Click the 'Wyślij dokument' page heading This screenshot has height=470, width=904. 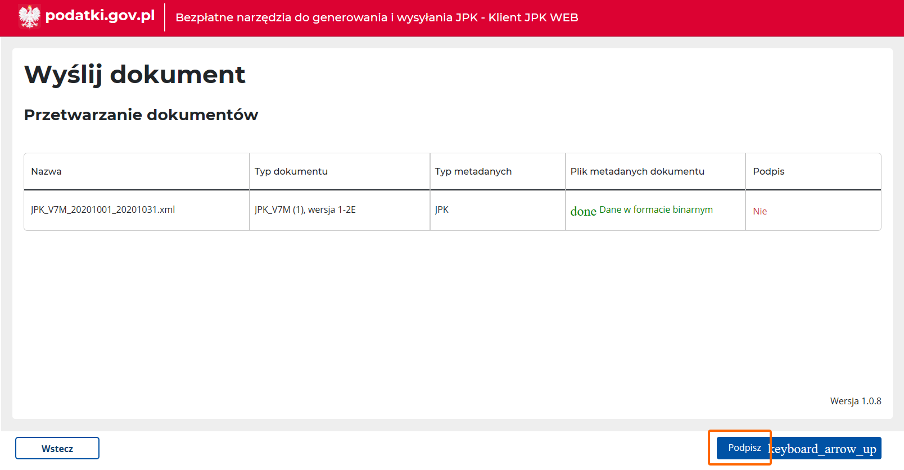[x=135, y=75]
